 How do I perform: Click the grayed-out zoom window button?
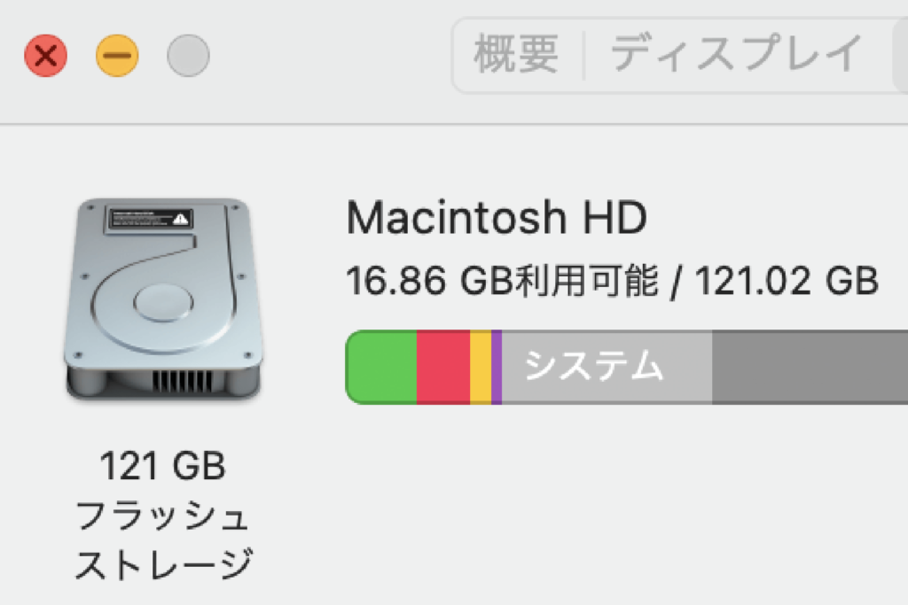(188, 57)
